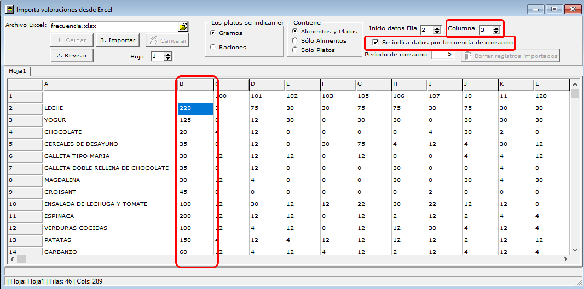Click 'Borrar registros importados' button

pos(511,56)
